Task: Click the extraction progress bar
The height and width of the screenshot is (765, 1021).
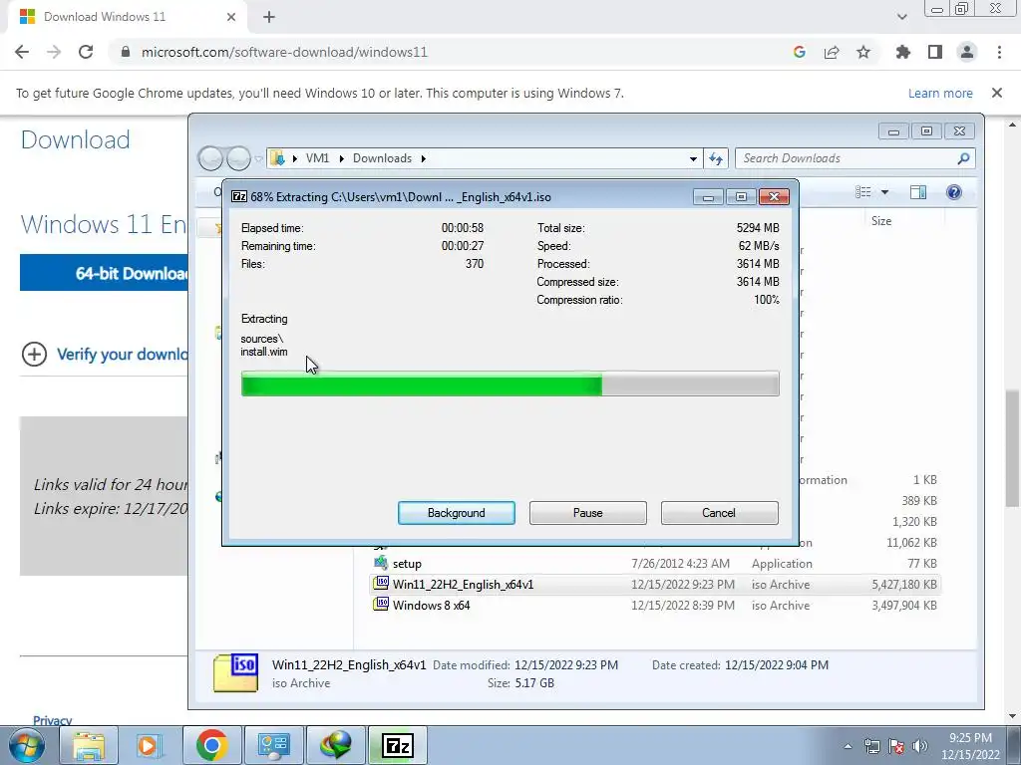Action: click(x=510, y=383)
